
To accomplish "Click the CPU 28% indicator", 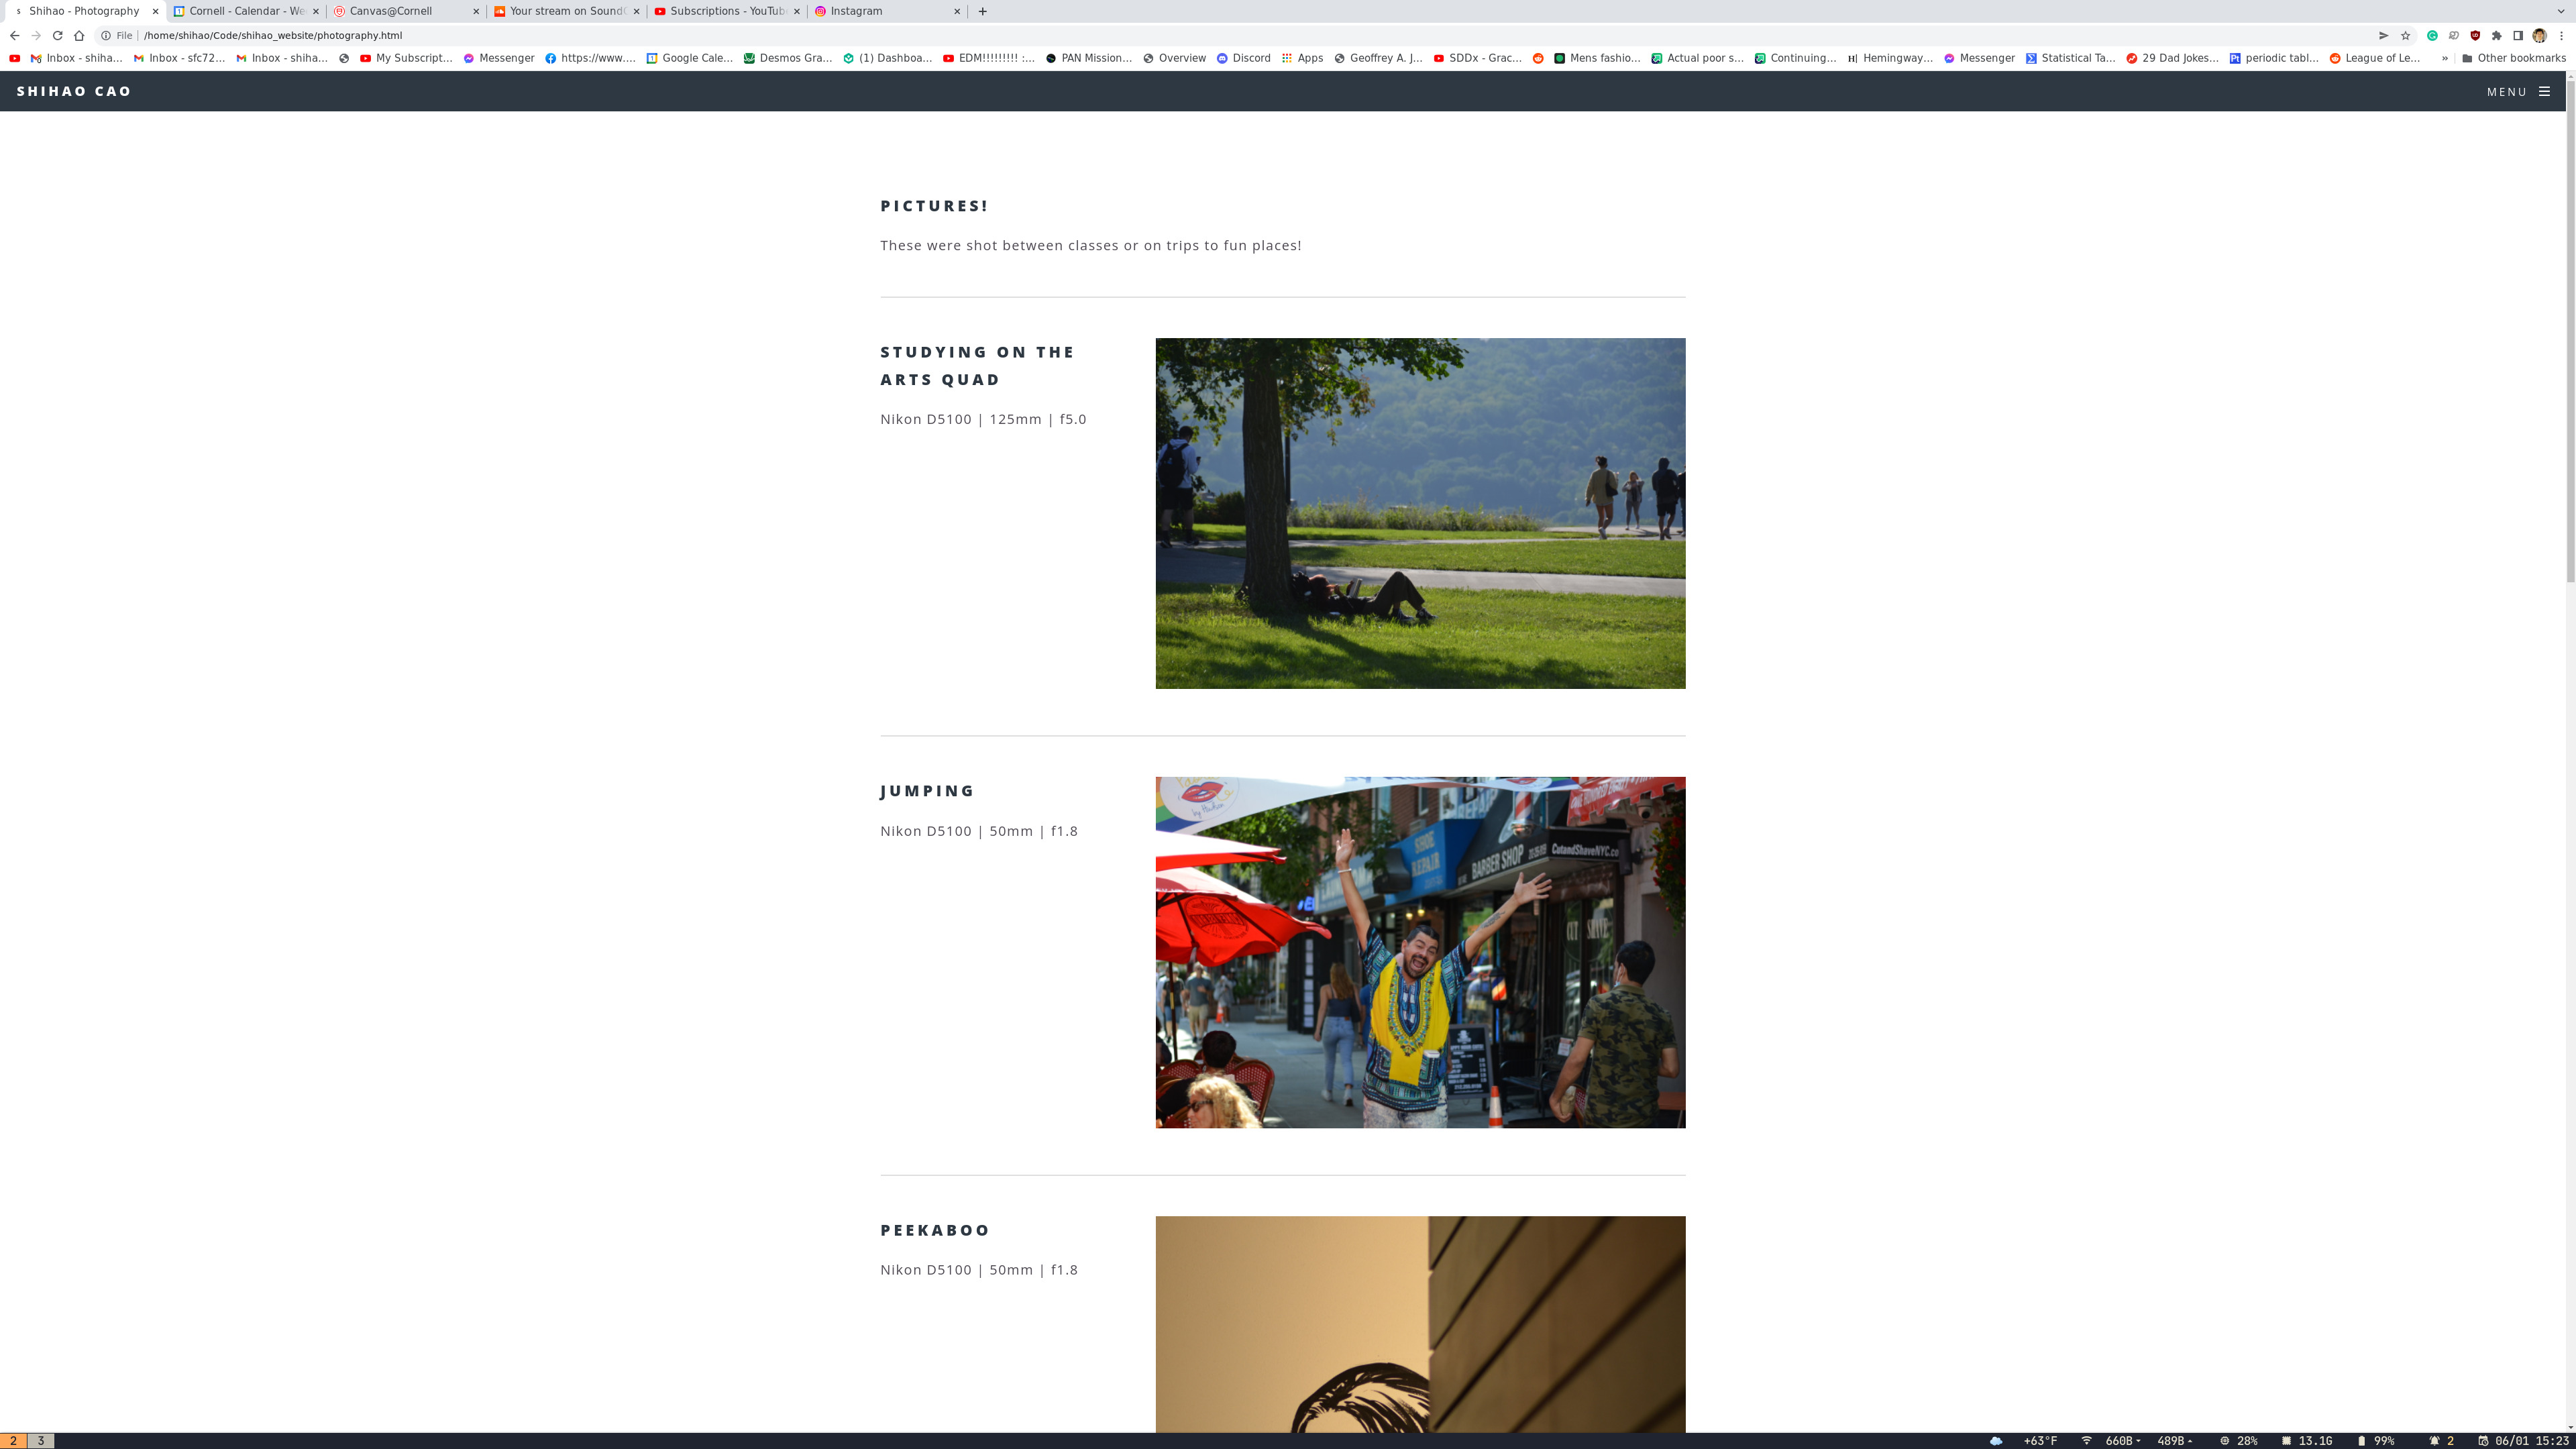I will tap(2238, 1441).
